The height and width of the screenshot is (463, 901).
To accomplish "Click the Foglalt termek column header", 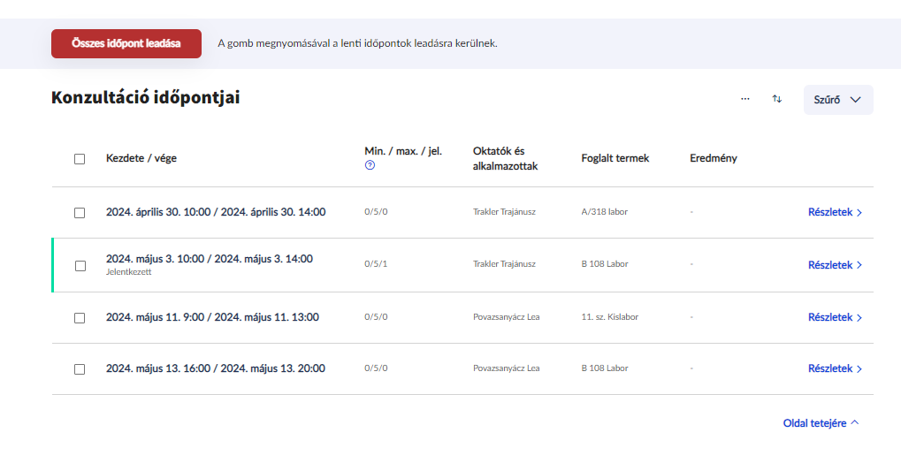I will pyautogui.click(x=615, y=159).
